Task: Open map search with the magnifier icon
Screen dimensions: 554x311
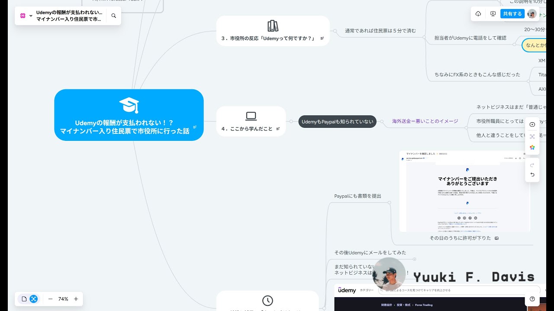Action: (113, 16)
